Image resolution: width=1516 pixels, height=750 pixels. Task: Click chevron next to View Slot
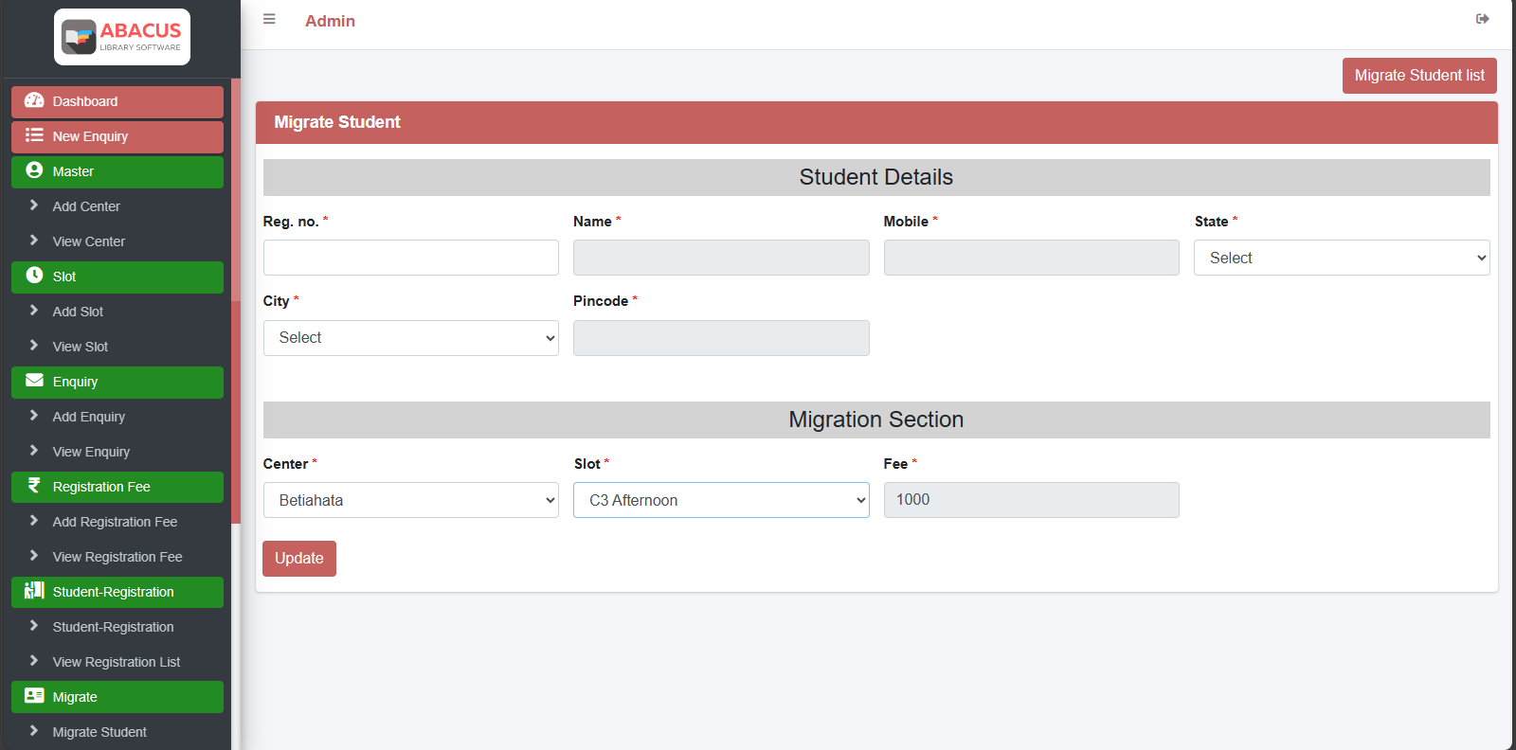click(x=34, y=346)
